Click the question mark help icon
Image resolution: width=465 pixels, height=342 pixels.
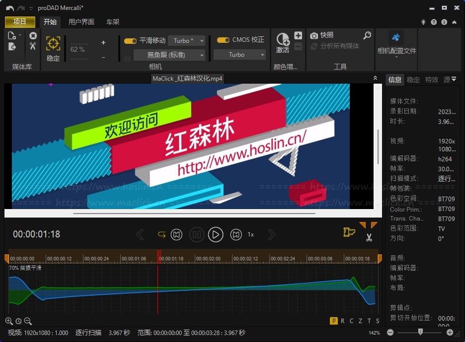pos(434,22)
